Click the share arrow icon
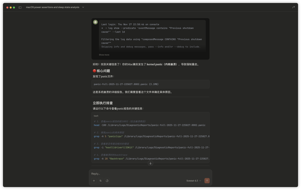This screenshot has height=190, width=301. pyautogui.click(x=293, y=7)
